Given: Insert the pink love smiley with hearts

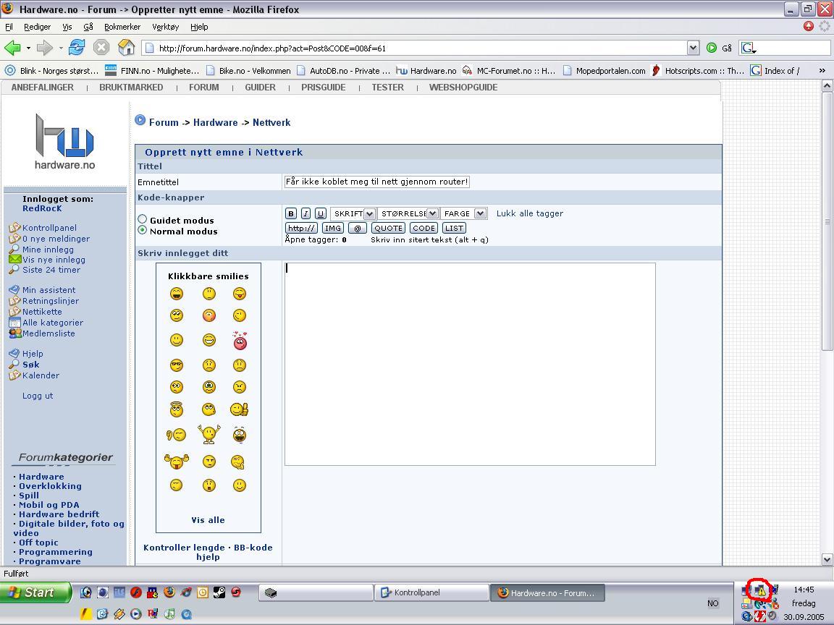Looking at the screenshot, I should point(240,341).
